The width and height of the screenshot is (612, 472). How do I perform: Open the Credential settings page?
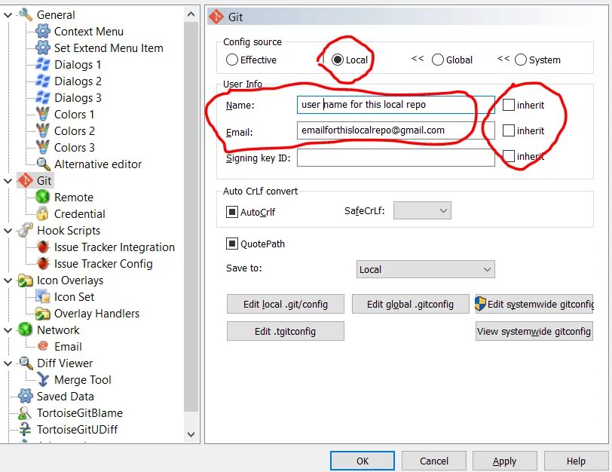click(80, 214)
